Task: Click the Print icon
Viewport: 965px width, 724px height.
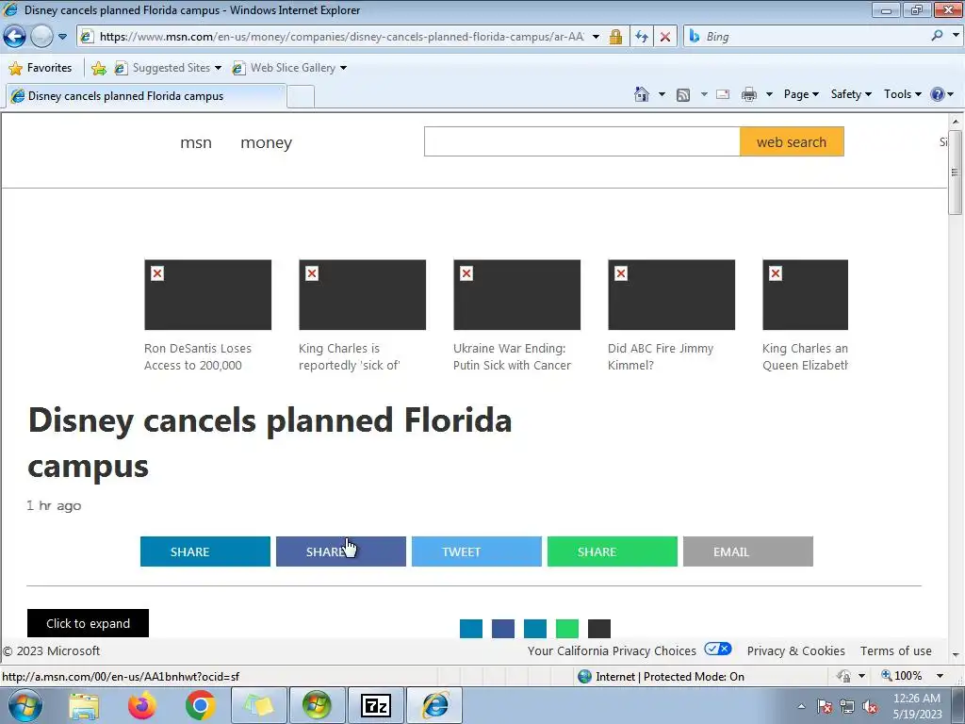Action: click(749, 94)
